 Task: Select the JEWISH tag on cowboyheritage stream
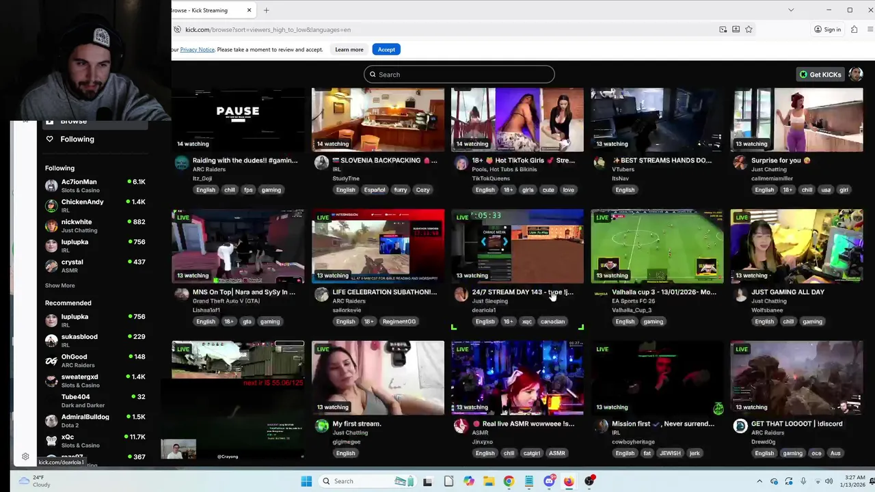pos(670,453)
